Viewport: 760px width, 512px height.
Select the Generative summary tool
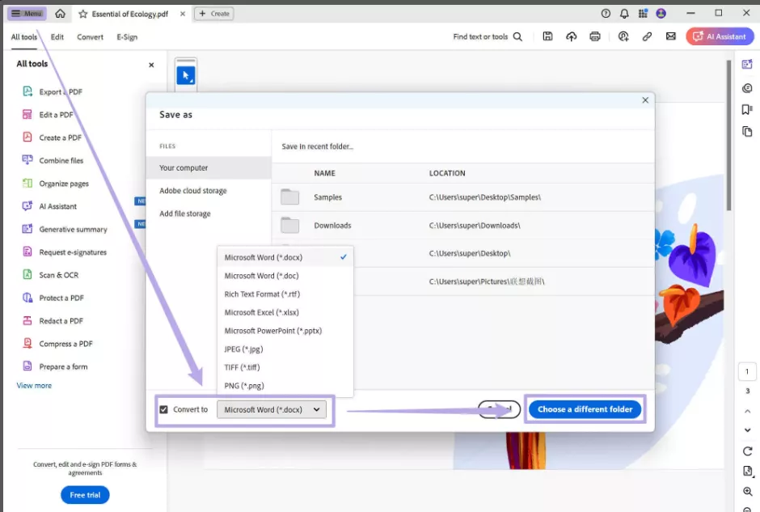[73, 230]
